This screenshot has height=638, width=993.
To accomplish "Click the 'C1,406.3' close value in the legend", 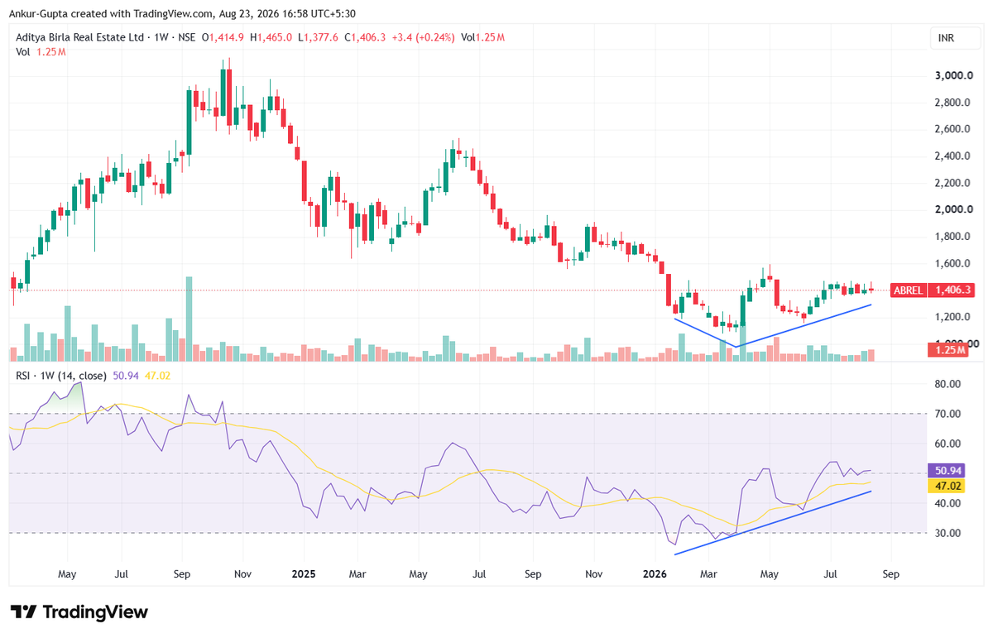I will click(366, 37).
